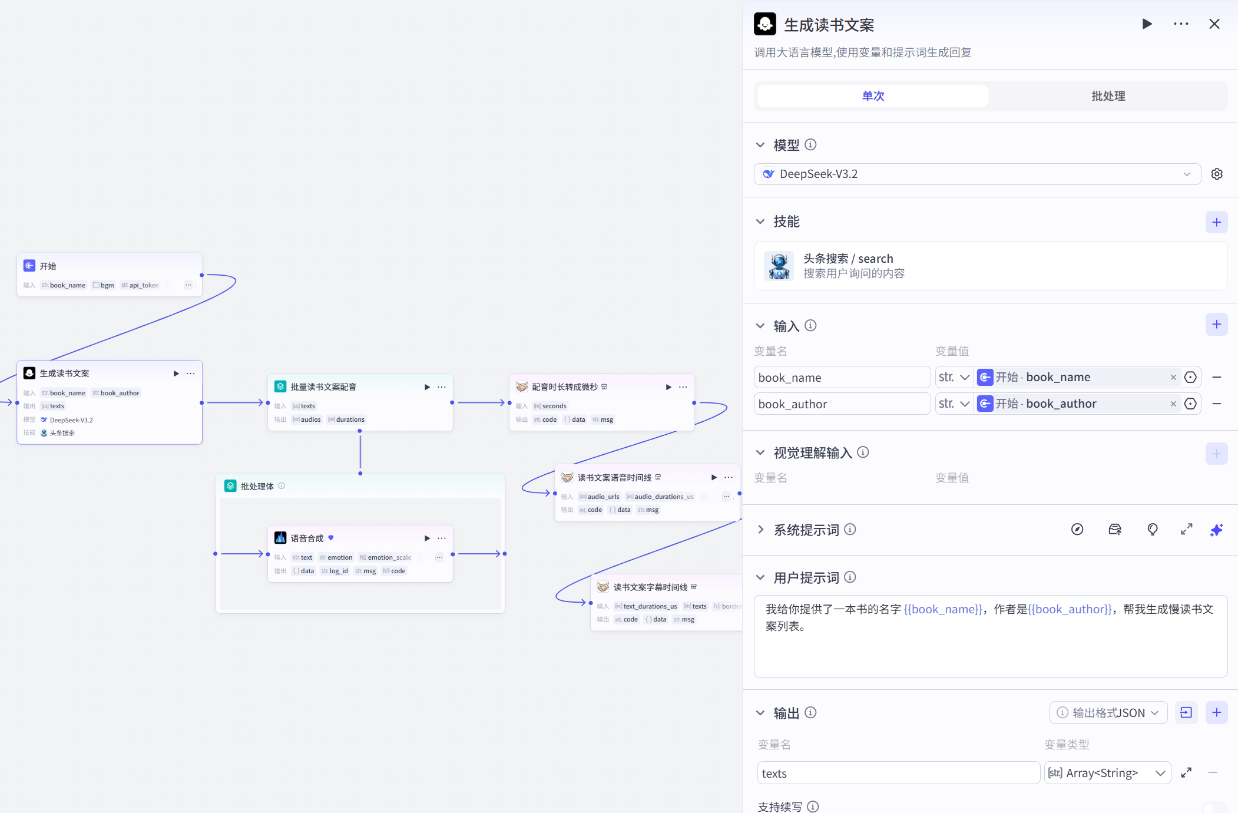Show info tooltip for 支持续写

813,807
